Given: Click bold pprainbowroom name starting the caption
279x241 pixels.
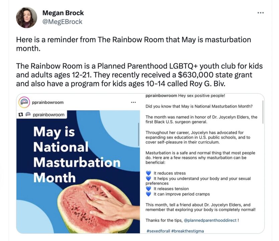Looking at the screenshot, I should click(161, 96).
